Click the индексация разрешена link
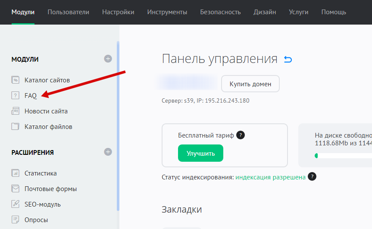This screenshot has height=229, width=372. click(x=270, y=177)
